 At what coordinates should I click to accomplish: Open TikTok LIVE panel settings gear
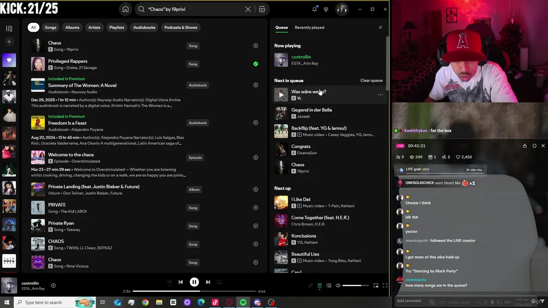[x=534, y=146]
